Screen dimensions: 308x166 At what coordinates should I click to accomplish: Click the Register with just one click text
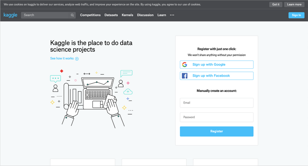pos(217,49)
